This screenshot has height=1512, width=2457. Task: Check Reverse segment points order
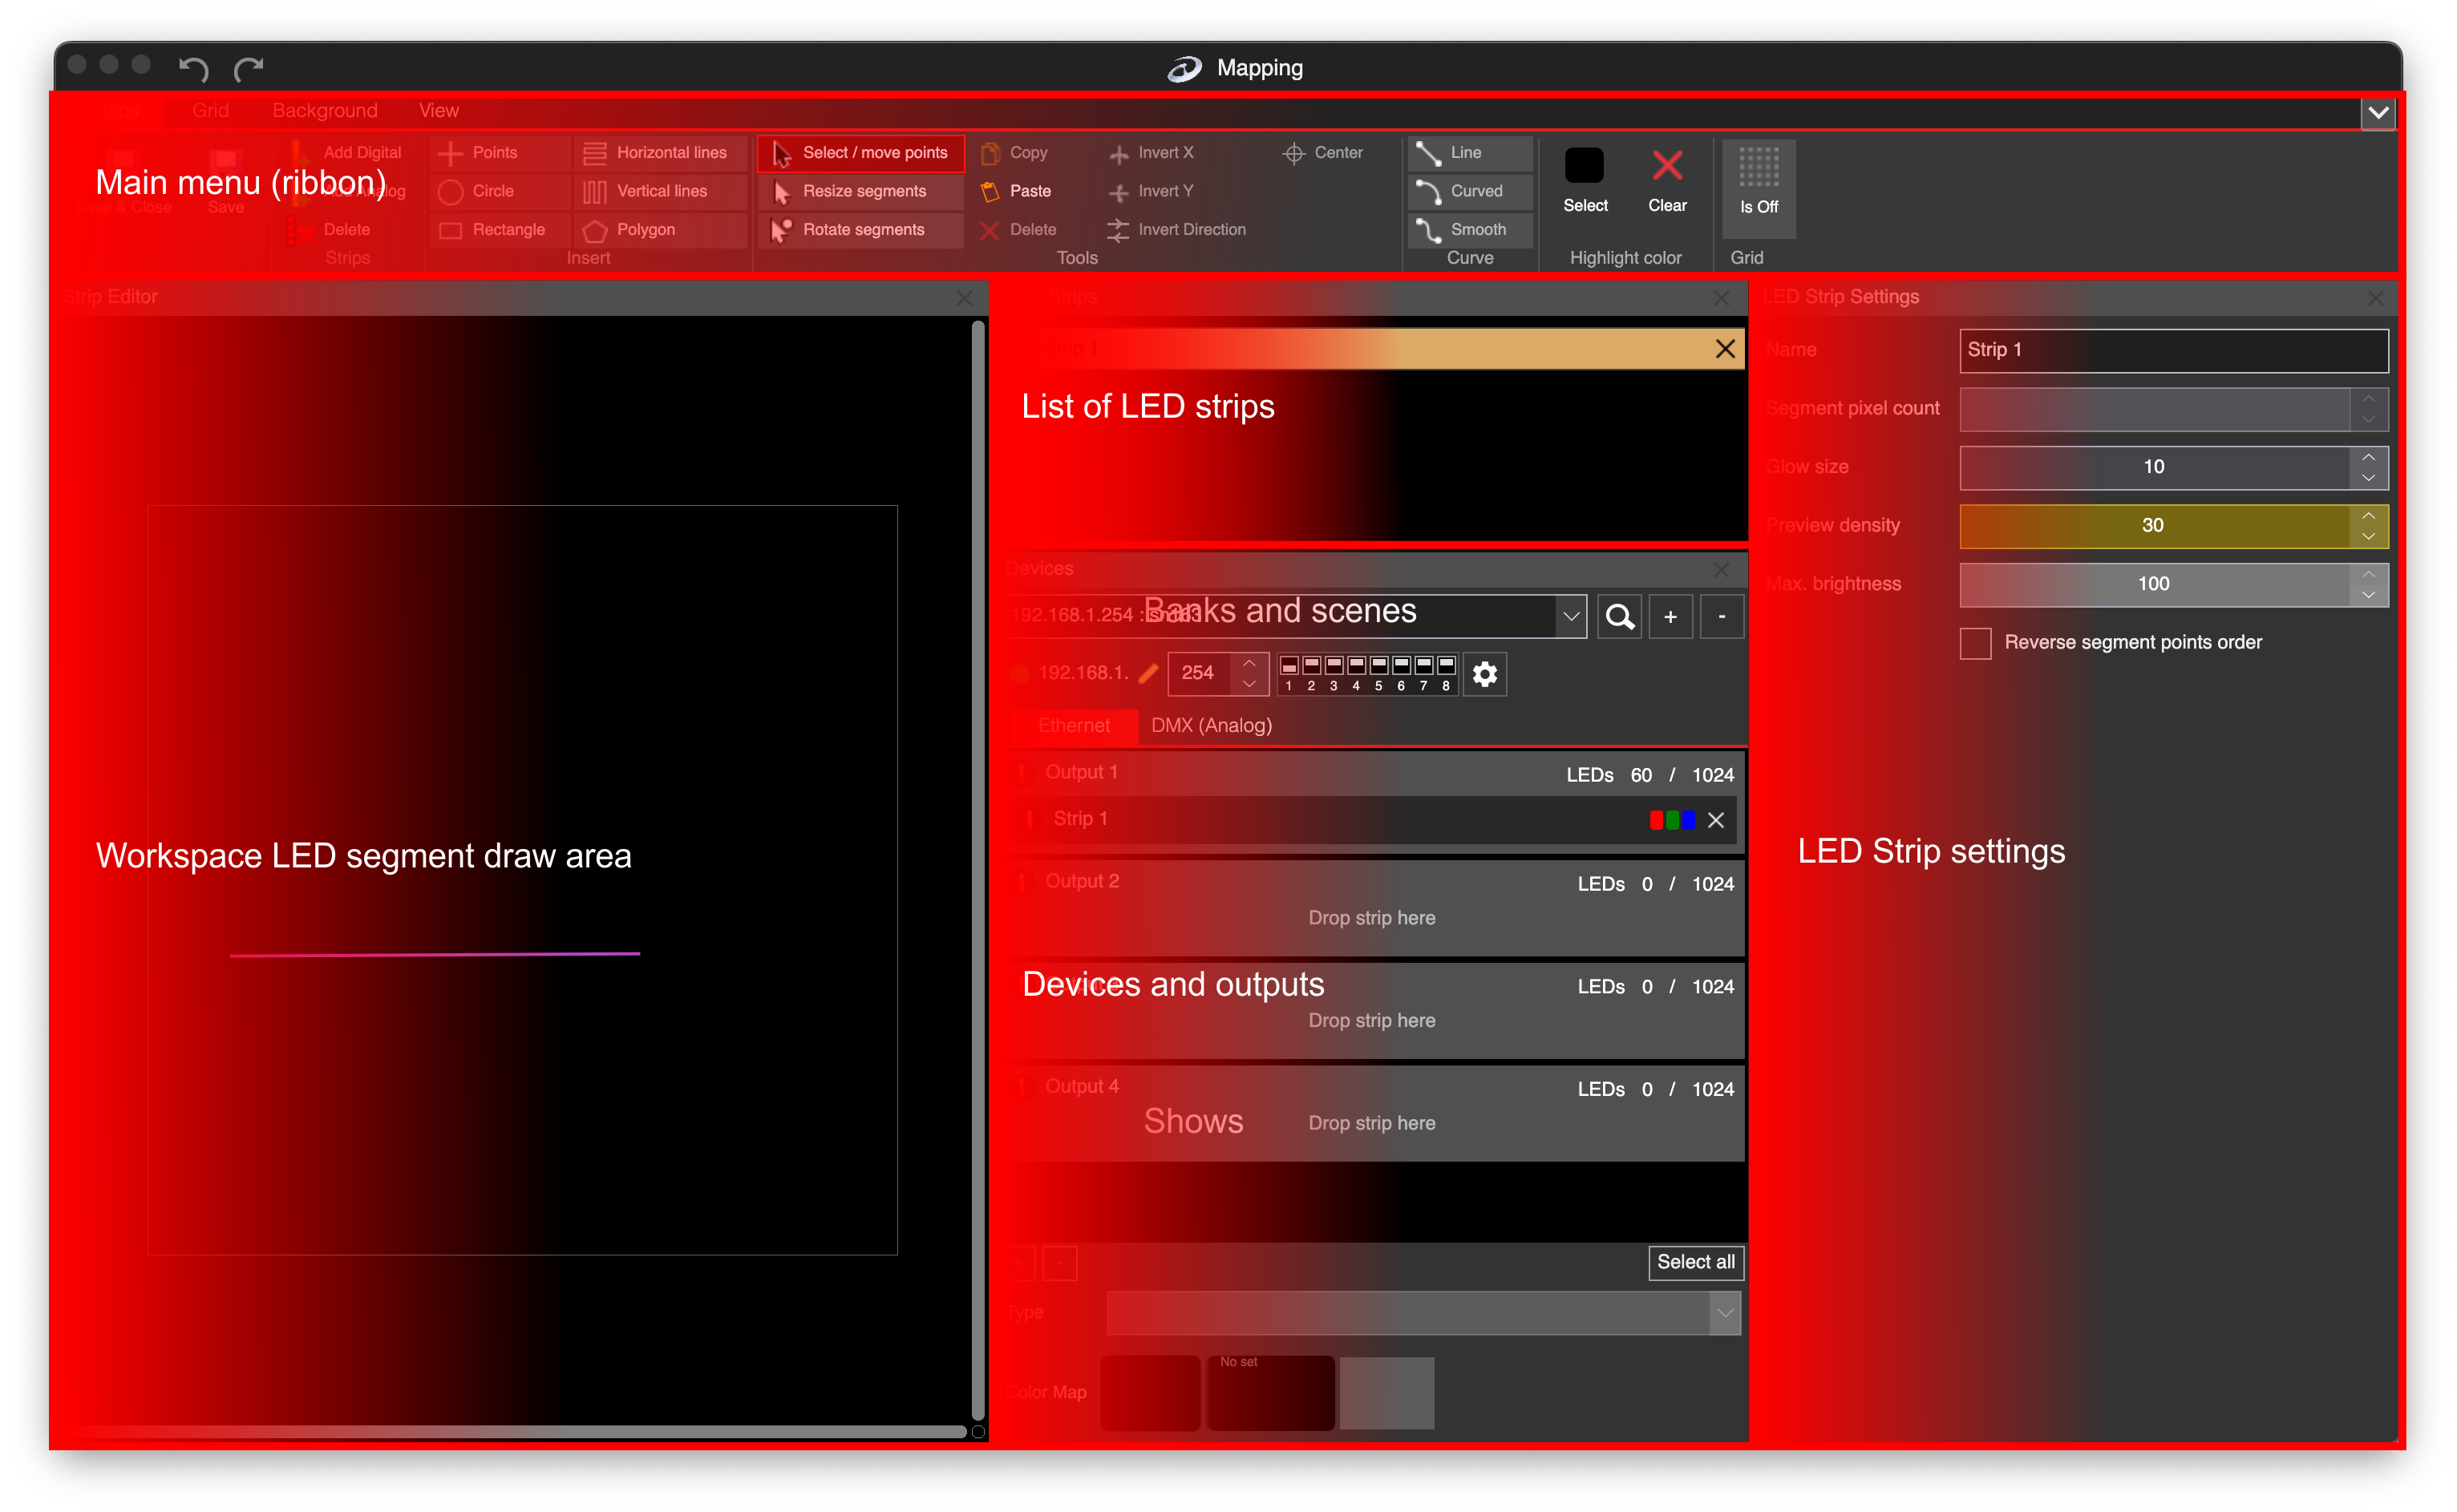(1975, 643)
